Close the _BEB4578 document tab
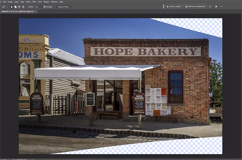Screen dimensions: 242x160 [36, 11]
